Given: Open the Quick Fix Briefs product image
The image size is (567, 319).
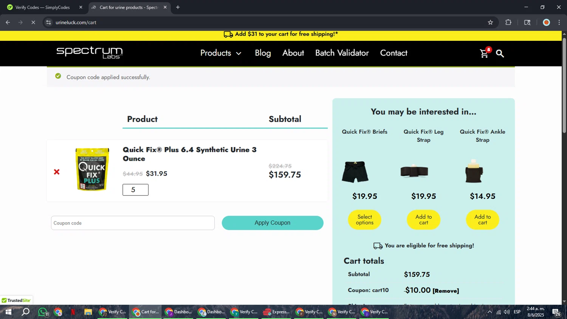Looking at the screenshot, I should pos(355,172).
